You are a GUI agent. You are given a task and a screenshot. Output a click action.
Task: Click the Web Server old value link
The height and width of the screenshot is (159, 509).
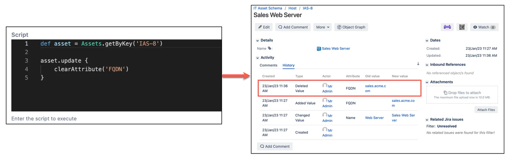pos(374,118)
